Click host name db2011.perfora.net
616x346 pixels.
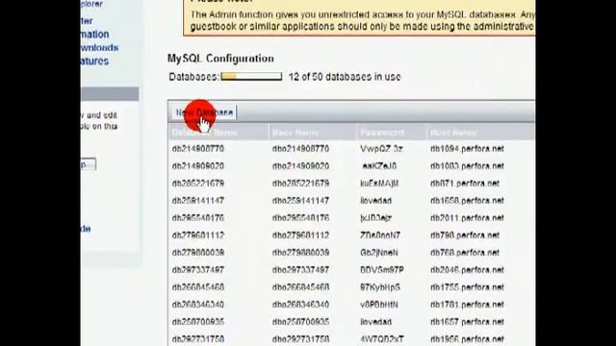(x=467, y=218)
